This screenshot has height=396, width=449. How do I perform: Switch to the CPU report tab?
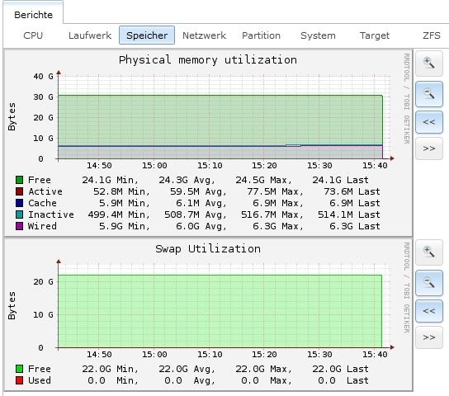tap(33, 35)
